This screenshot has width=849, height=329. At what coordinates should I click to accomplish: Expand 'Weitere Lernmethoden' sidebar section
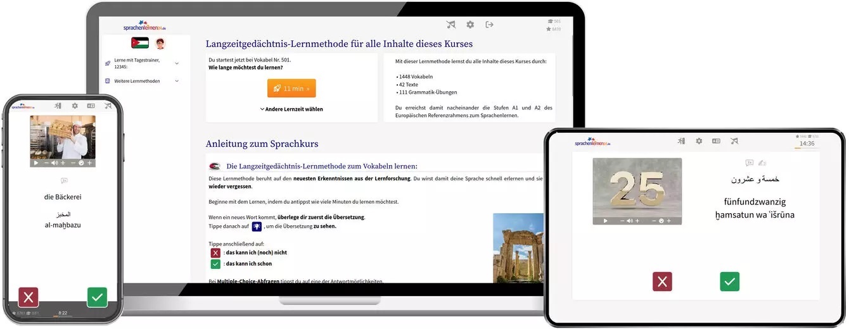pyautogui.click(x=176, y=81)
